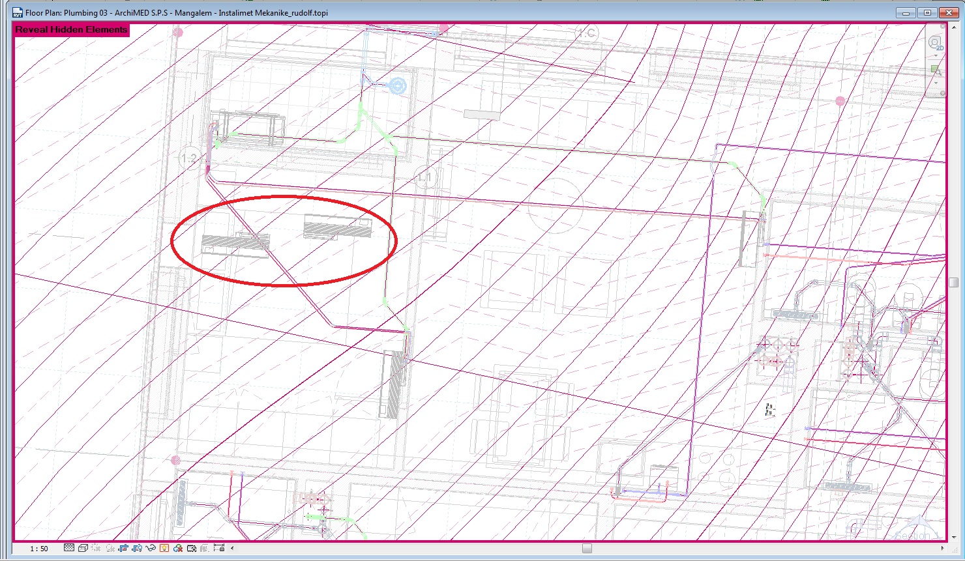Select the Reveal Constraints tool
Image resolution: width=965 pixels, height=561 pixels.
coord(219,548)
